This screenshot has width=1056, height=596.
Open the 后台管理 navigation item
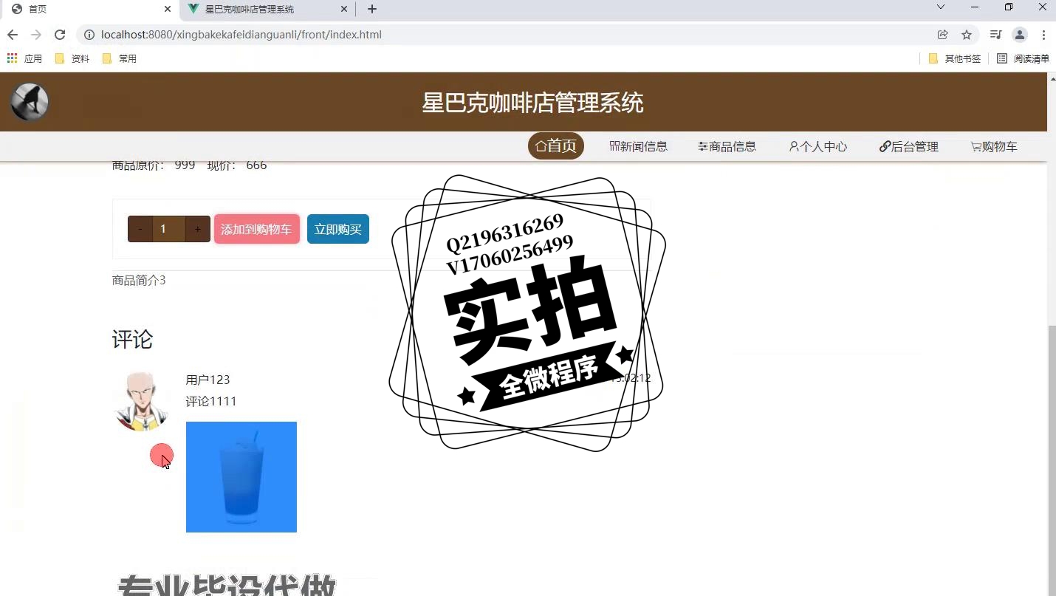tap(909, 146)
